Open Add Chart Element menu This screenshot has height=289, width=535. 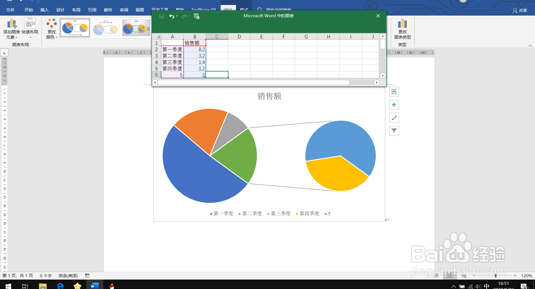coord(11,29)
